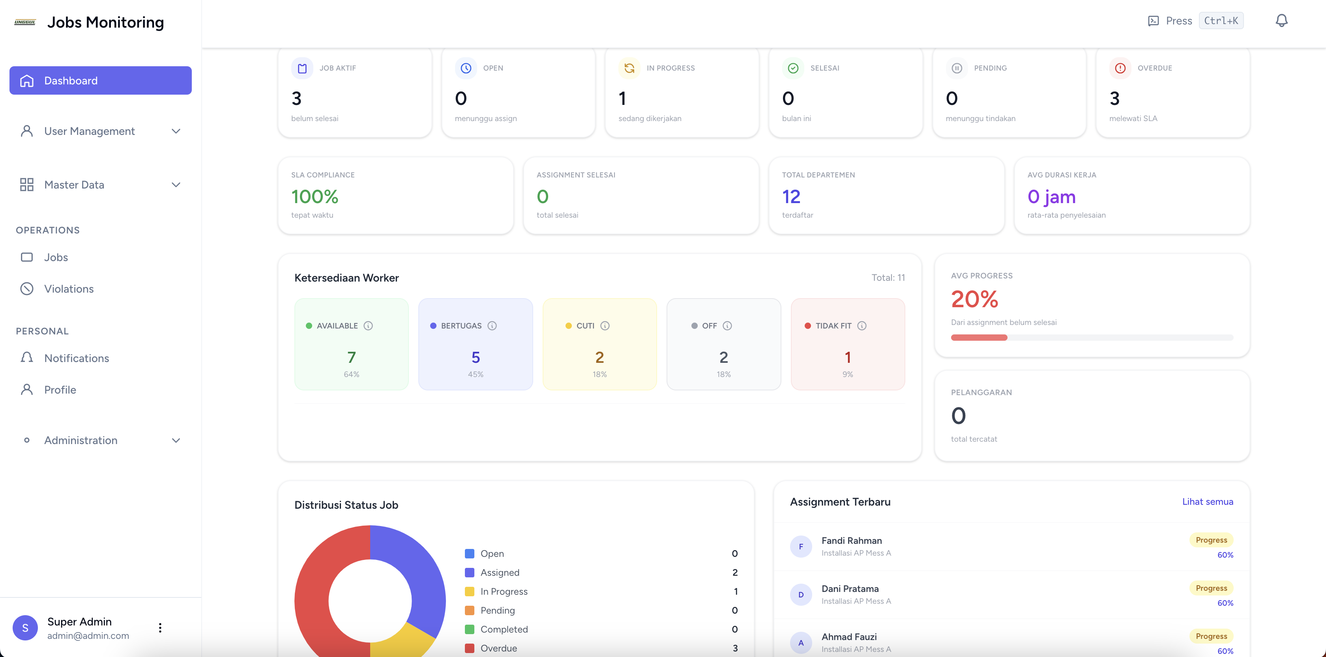
Task: Click the Overdue red legend swatch
Action: pyautogui.click(x=470, y=648)
